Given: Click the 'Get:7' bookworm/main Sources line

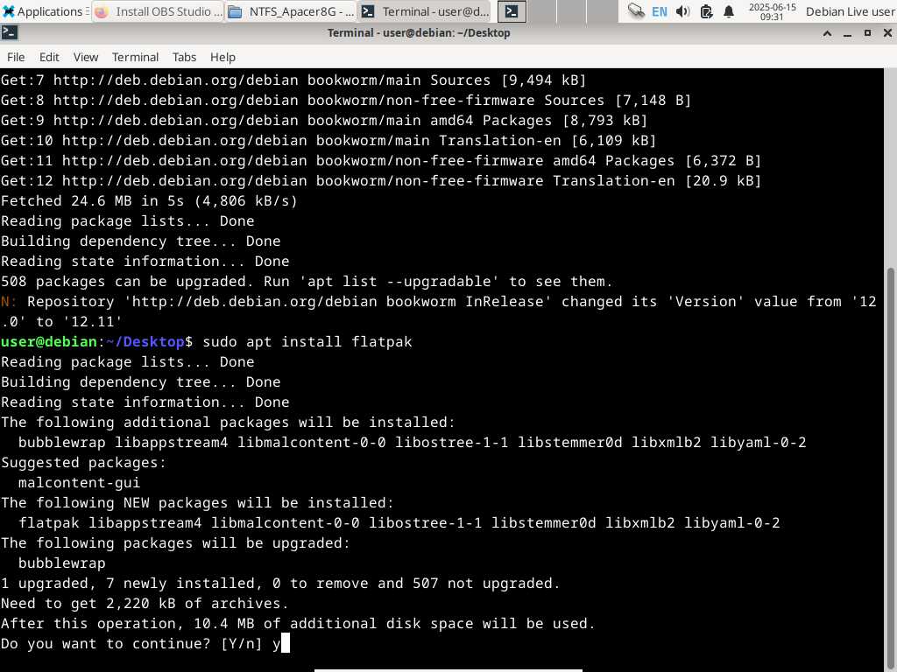Looking at the screenshot, I should (x=293, y=80).
